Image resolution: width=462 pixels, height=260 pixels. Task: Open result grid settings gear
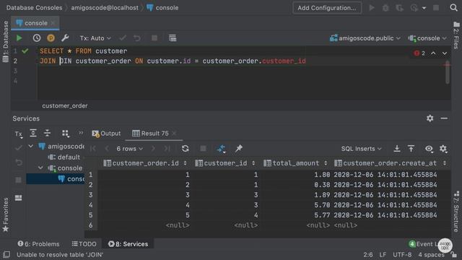coord(443,149)
